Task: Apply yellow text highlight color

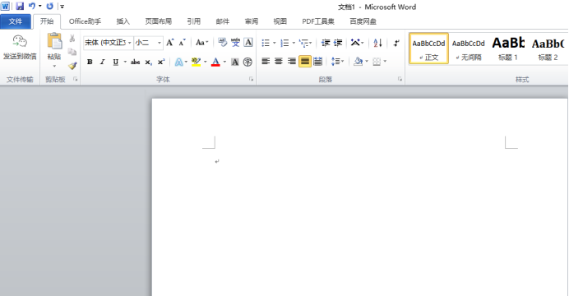Action: point(197,62)
